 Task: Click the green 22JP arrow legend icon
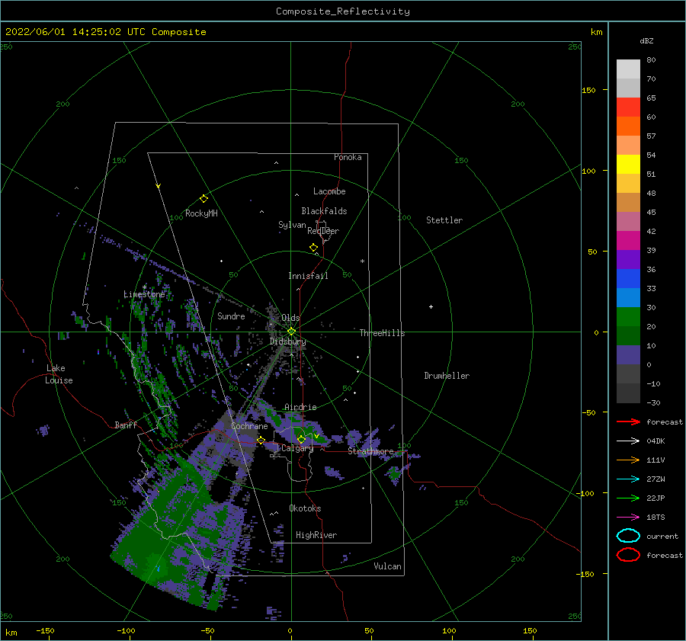coord(628,498)
